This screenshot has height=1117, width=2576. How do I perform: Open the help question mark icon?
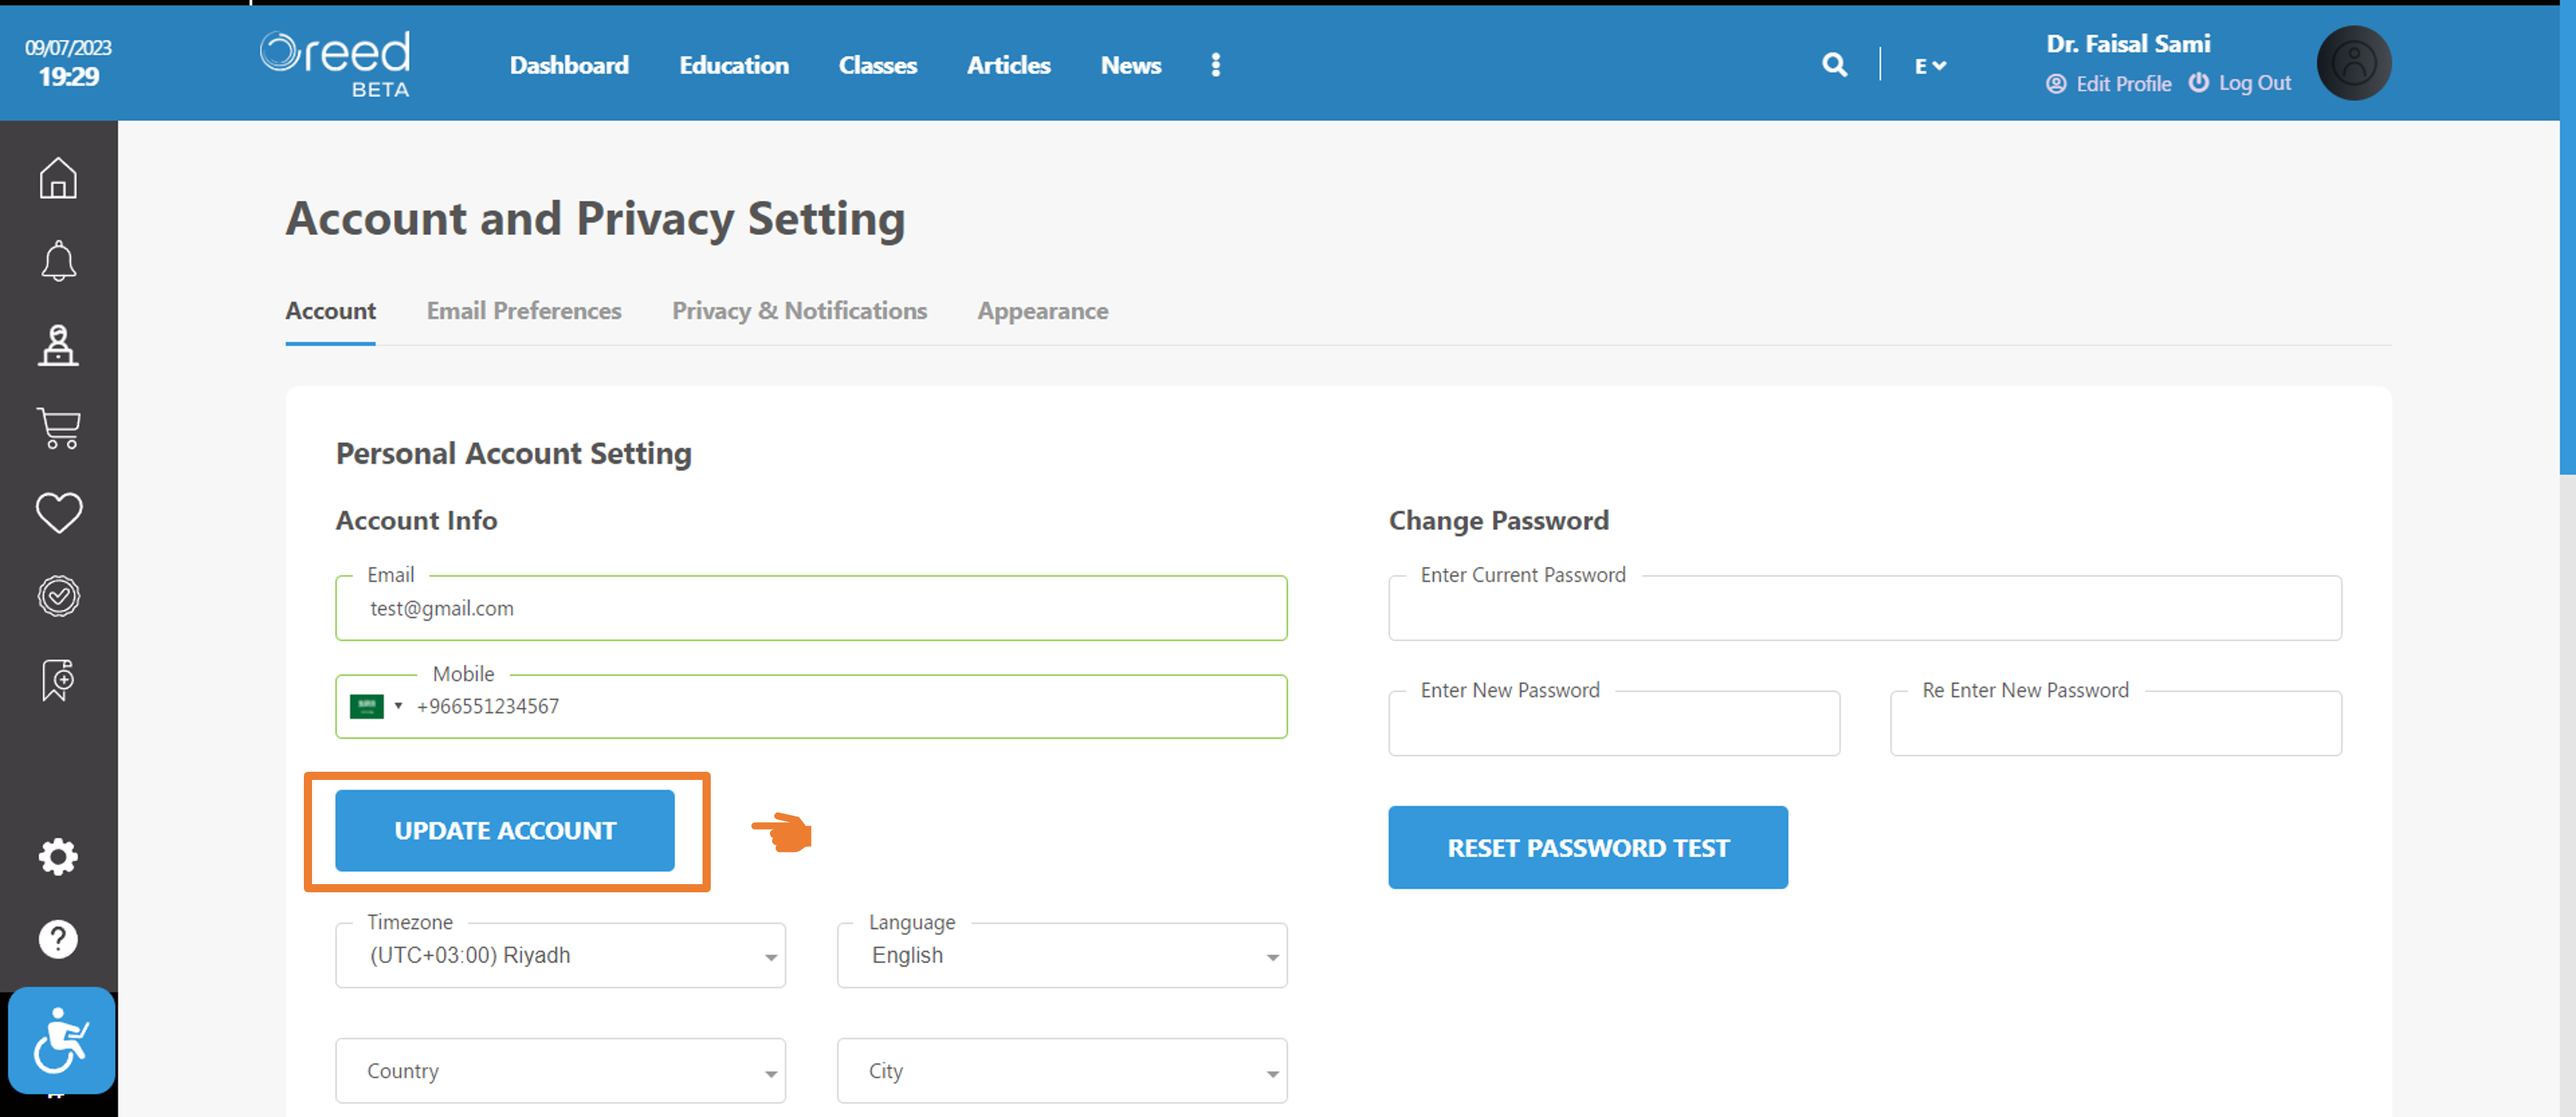point(58,939)
